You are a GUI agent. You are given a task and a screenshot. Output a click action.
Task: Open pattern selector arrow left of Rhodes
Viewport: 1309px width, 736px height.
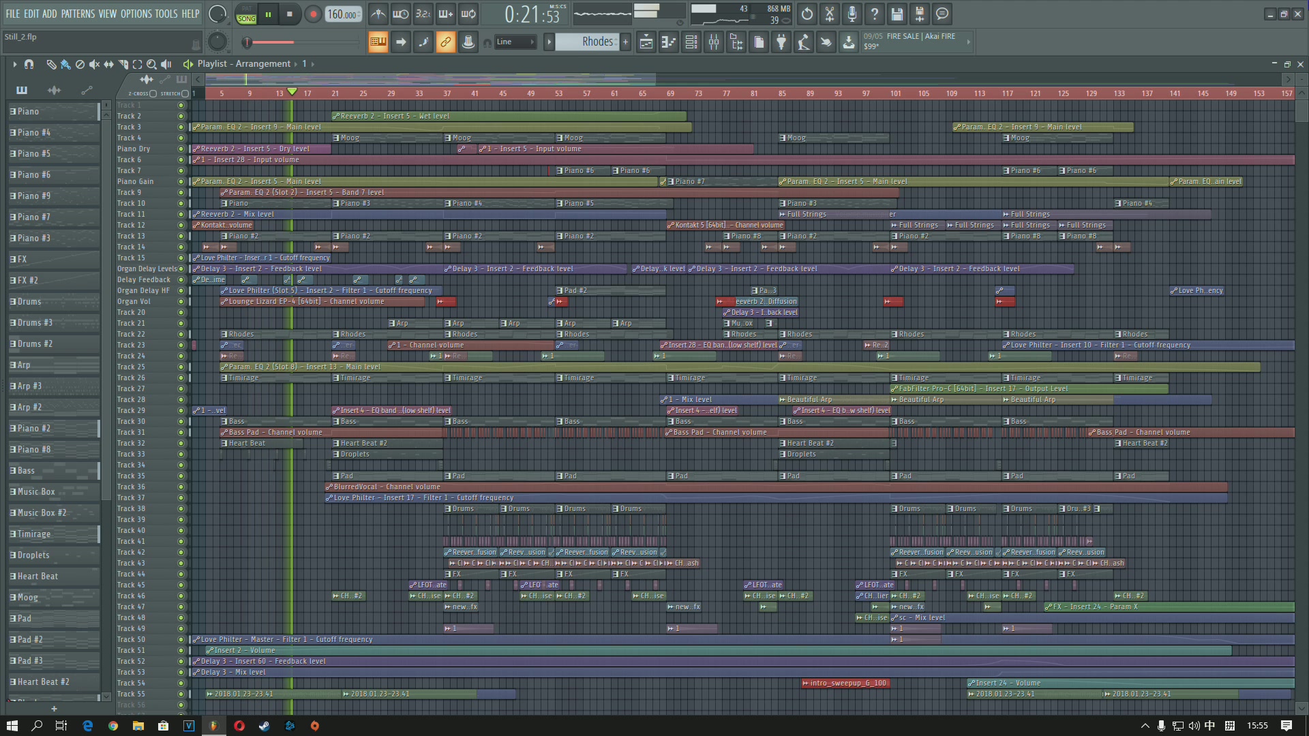coord(549,42)
